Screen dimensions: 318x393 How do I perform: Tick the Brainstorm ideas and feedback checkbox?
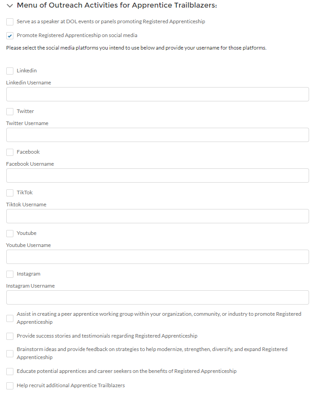pyautogui.click(x=10, y=354)
